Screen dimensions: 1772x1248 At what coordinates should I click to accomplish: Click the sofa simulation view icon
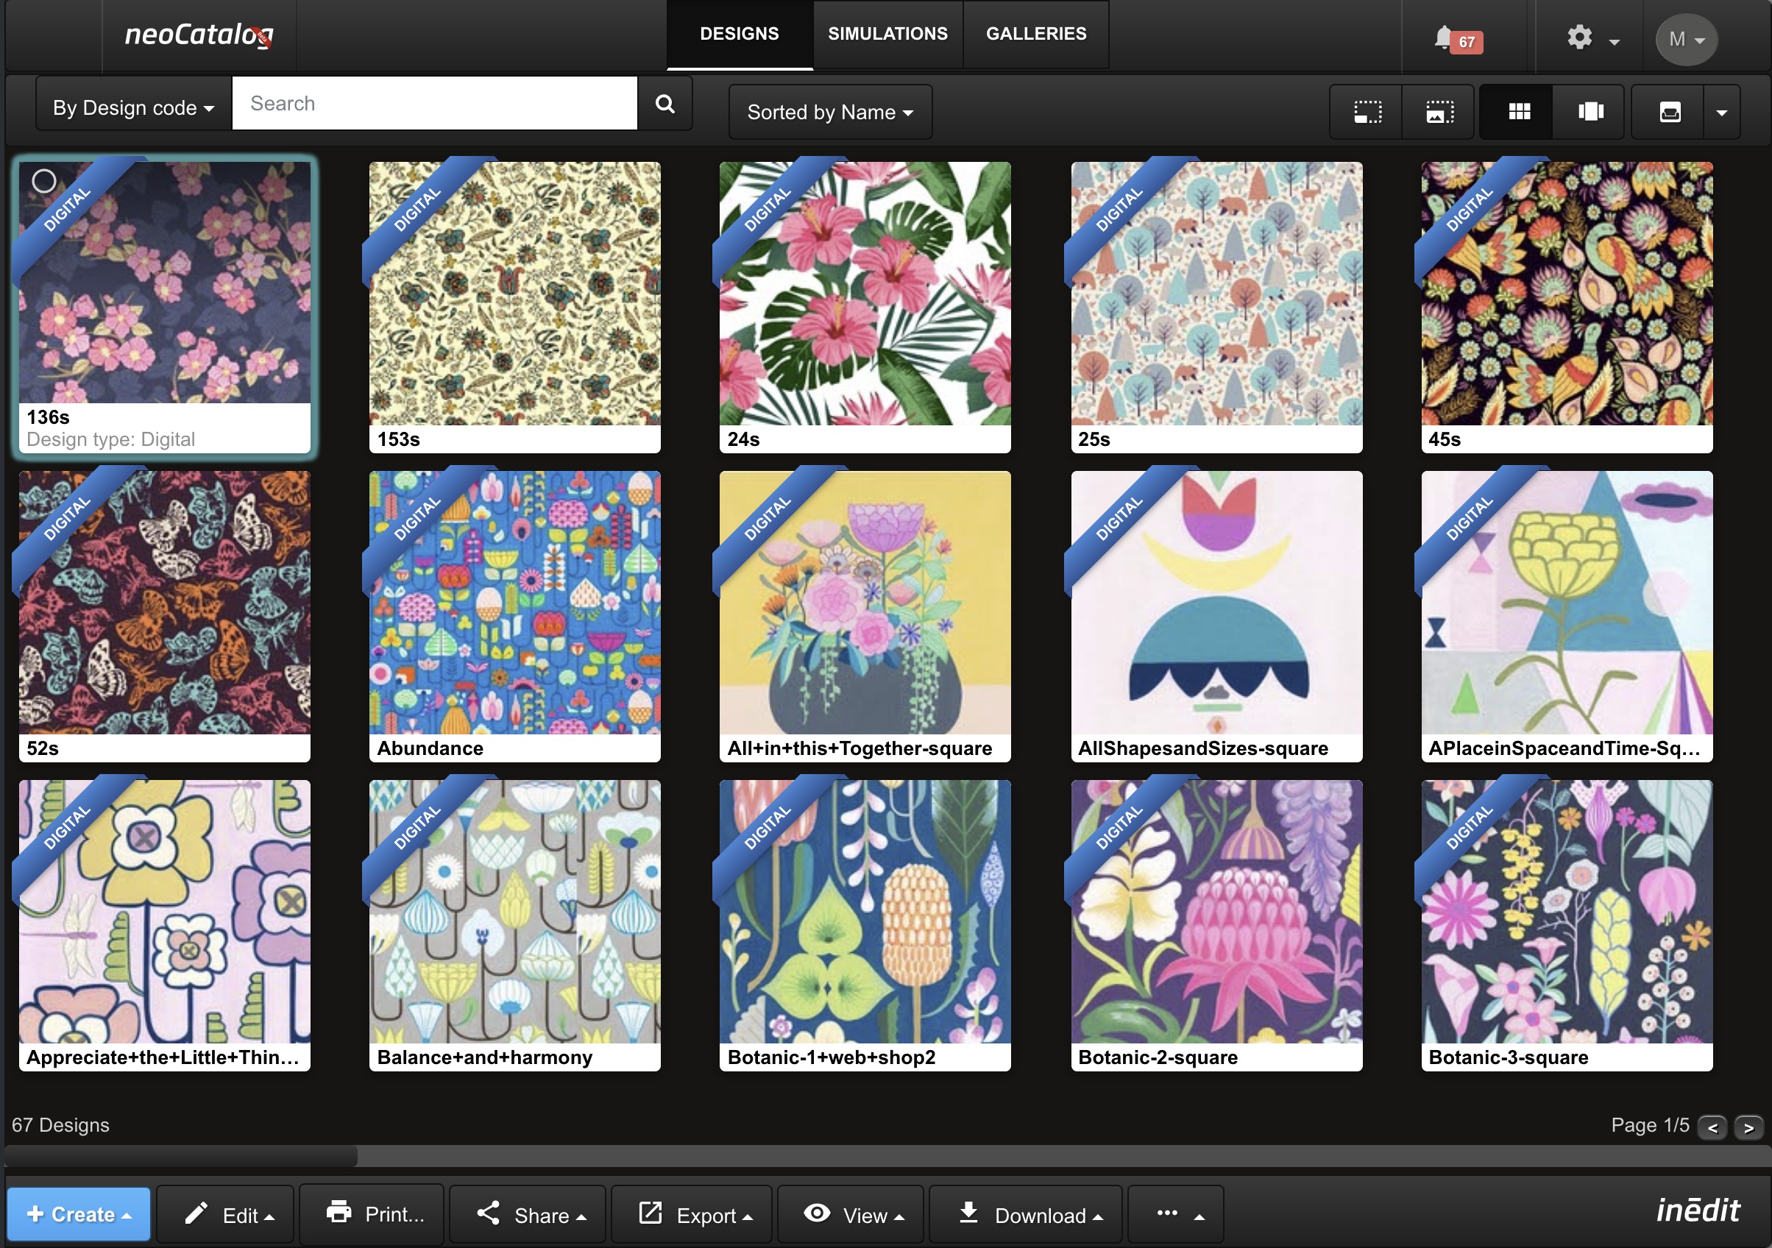click(1670, 112)
